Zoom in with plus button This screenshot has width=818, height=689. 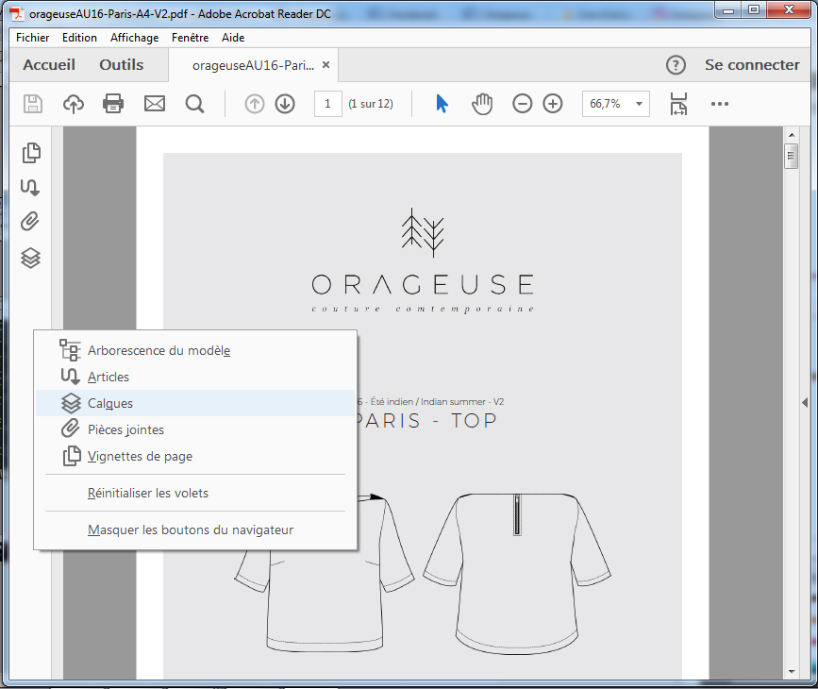553,104
